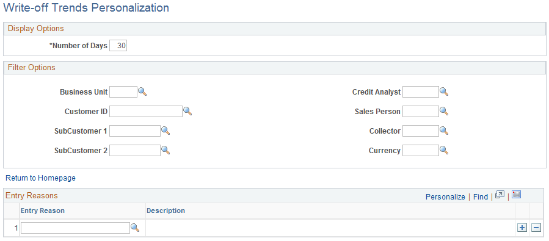Open the Find link in Entry Reasons

click(481, 197)
